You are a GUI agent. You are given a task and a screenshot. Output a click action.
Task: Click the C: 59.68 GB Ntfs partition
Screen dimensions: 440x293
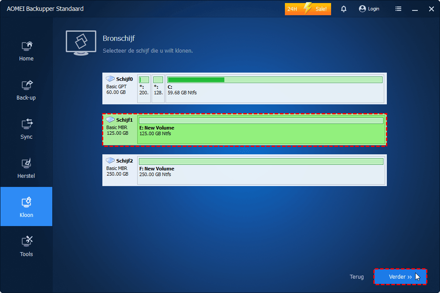[275, 89]
